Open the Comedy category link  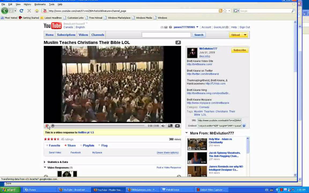click(x=204, y=107)
